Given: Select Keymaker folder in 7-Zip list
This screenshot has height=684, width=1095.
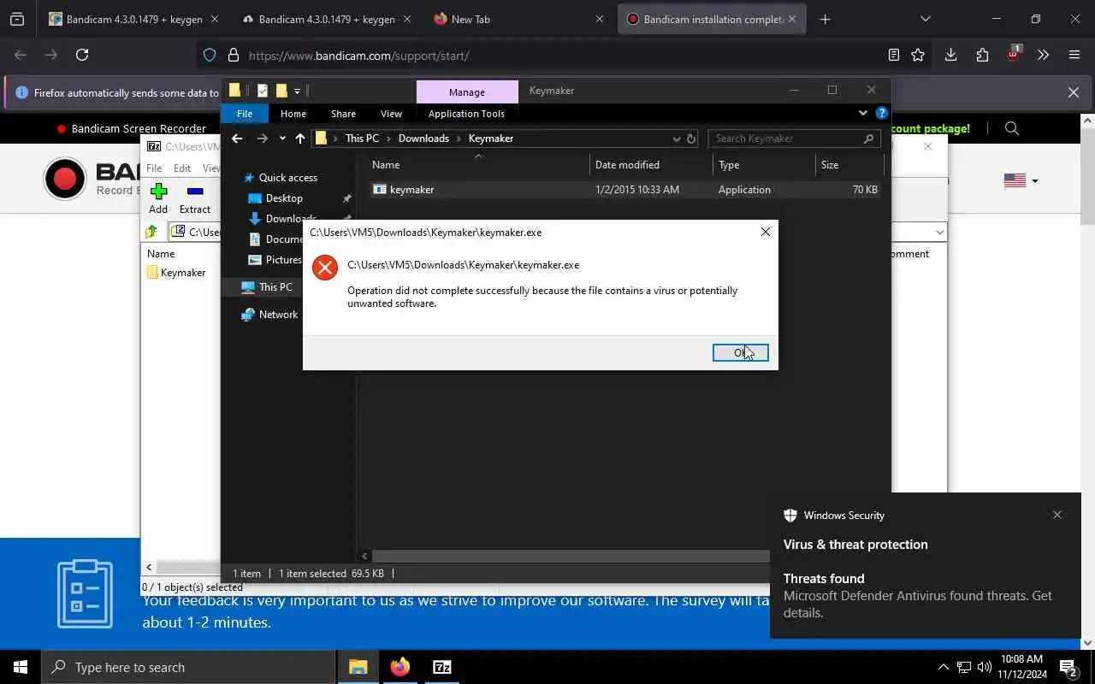Looking at the screenshot, I should coord(175,273).
